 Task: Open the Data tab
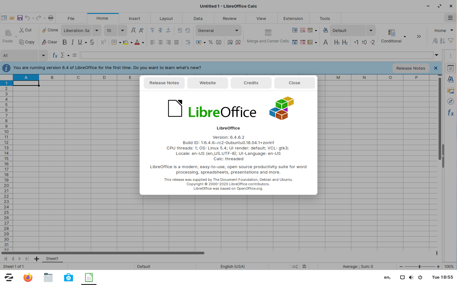pyautogui.click(x=198, y=18)
